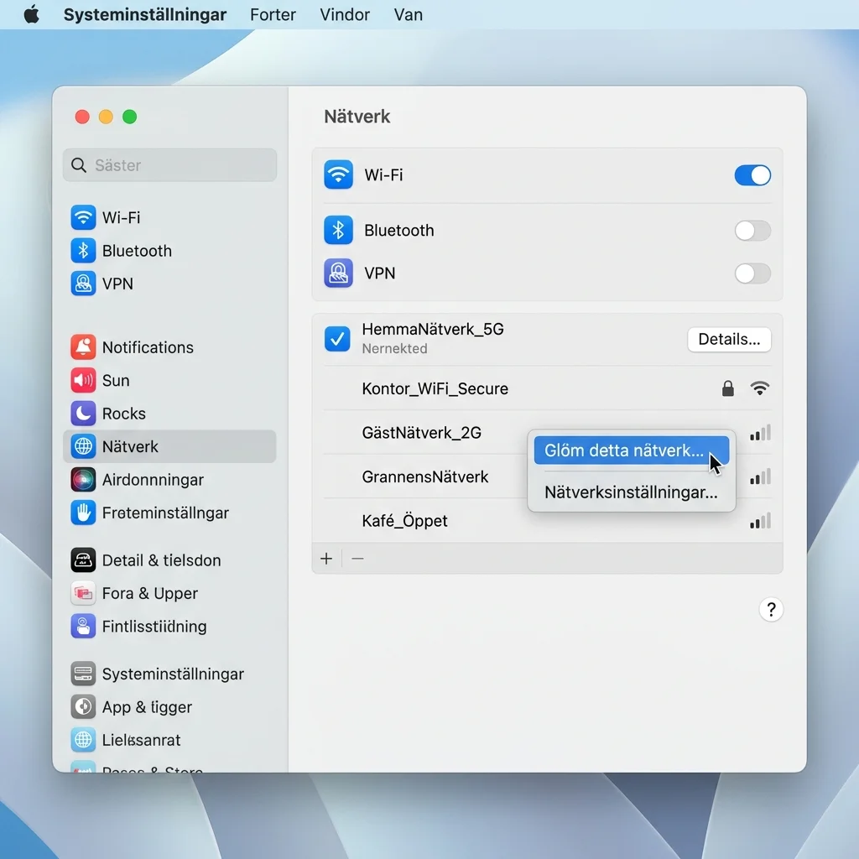Select the Kontor_WiFi_Secure network

point(547,388)
